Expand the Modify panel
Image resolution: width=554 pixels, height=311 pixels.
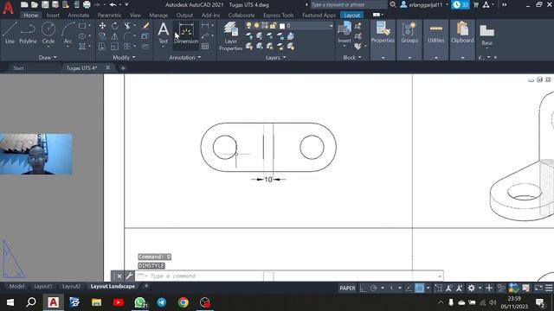tap(124, 58)
